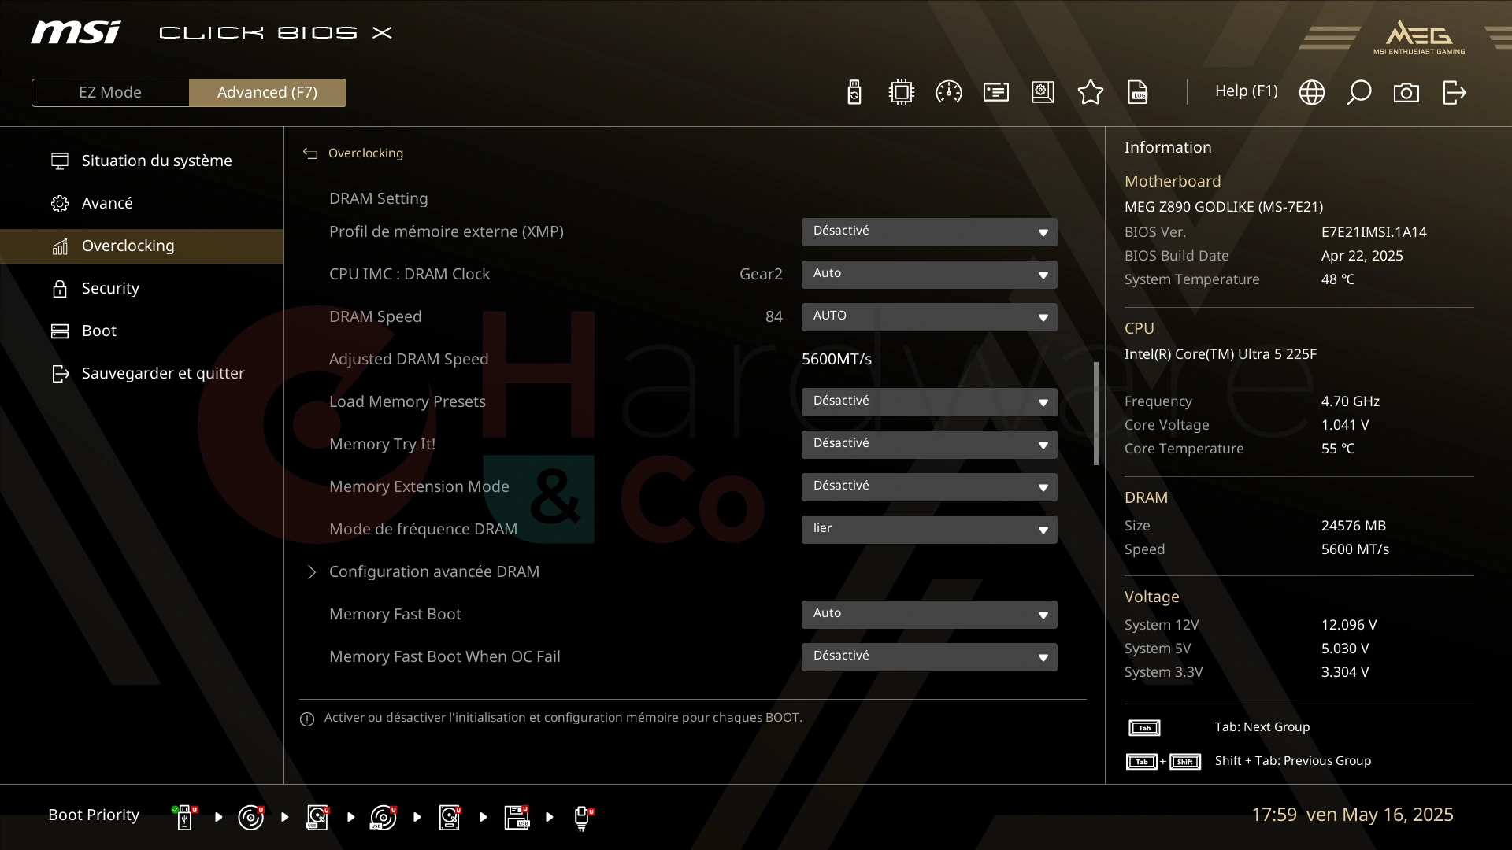Open the DRAM Speed AUTO dropdown

pos(929,317)
